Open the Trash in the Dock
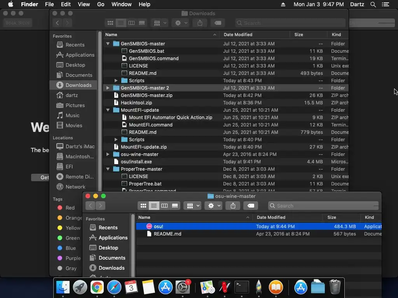The image size is (398, 298). coord(335,288)
